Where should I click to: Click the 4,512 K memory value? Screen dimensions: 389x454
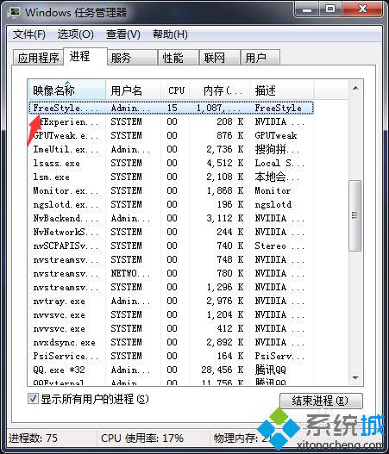pyautogui.click(x=225, y=163)
